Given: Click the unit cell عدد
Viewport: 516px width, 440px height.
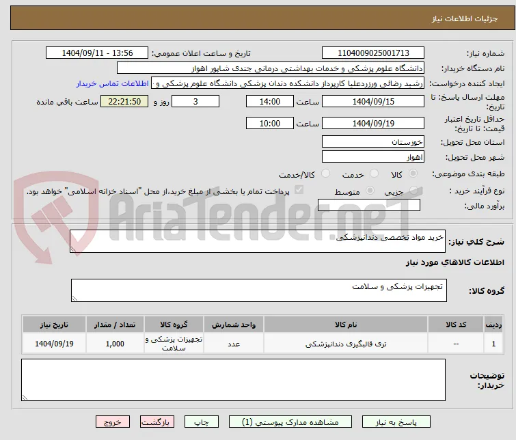Looking at the screenshot, I should pyautogui.click(x=234, y=344).
